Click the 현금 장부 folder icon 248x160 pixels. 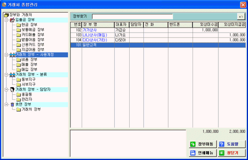(x=18, y=25)
